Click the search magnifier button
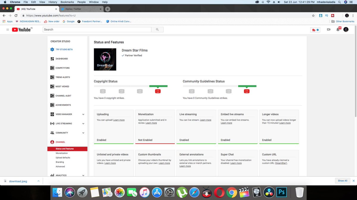357x200 pixels. [157, 30]
